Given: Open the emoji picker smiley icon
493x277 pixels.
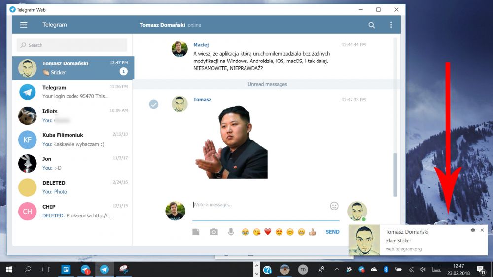Looking at the screenshot, I should tap(334, 206).
